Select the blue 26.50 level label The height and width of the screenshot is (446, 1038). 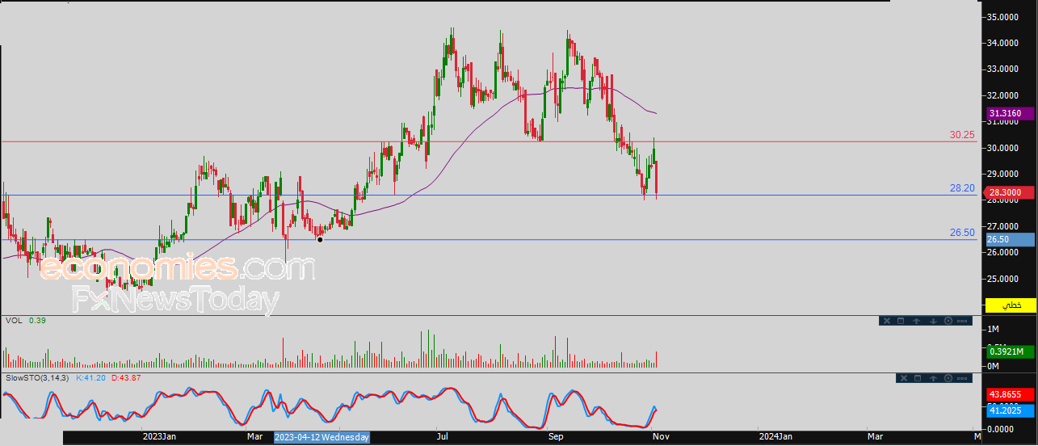click(962, 233)
